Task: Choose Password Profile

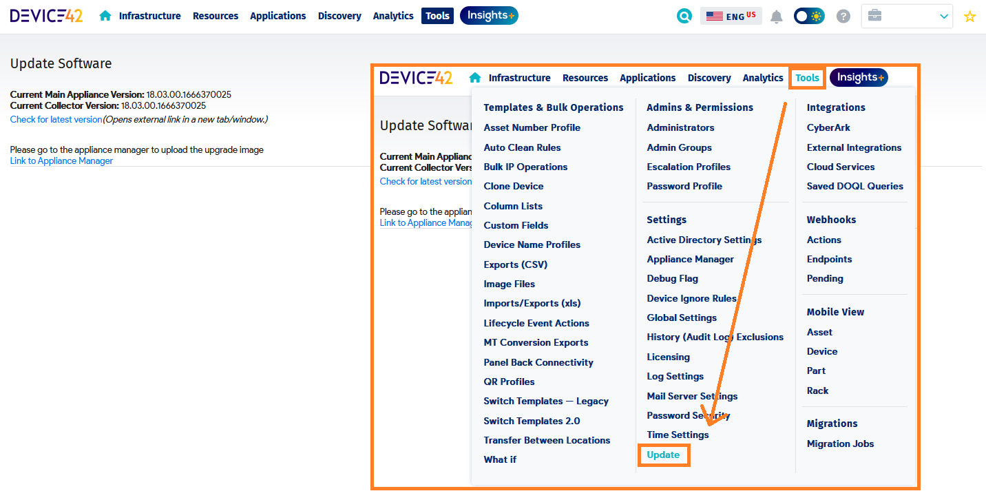Action: [684, 186]
